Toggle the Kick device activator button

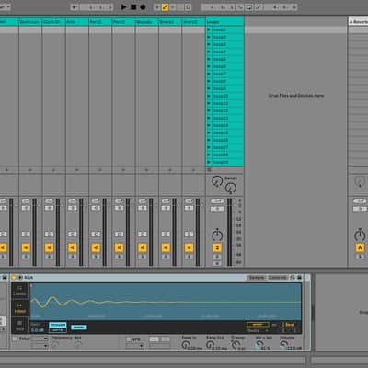pos(14,278)
